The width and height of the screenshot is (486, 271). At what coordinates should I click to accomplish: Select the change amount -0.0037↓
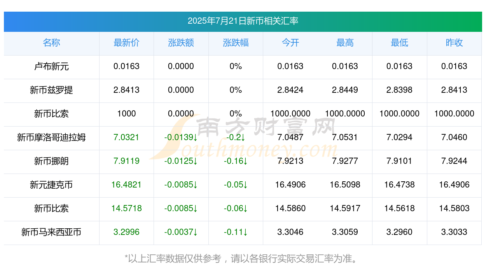point(181,232)
